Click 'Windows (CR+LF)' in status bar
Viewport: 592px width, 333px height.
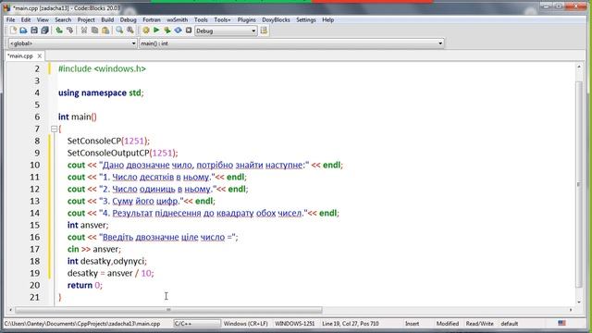point(246,324)
